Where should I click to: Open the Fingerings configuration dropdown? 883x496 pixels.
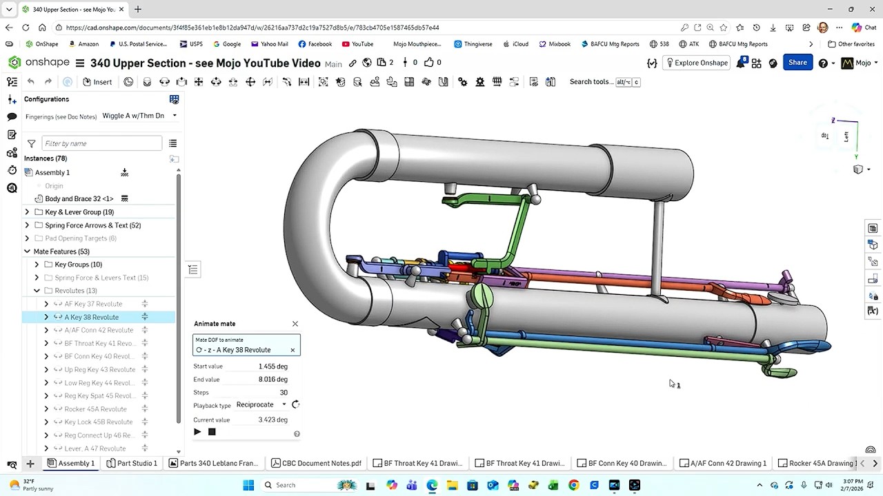pyautogui.click(x=140, y=116)
